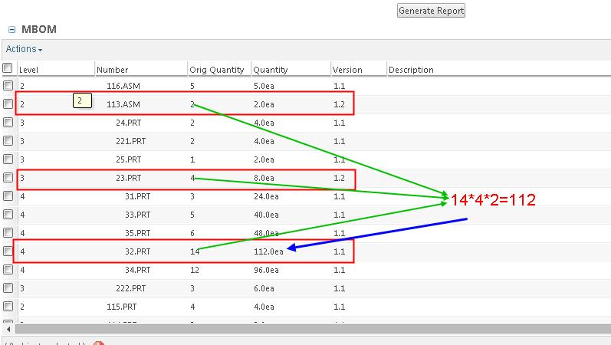Click version 1.2 of 113.ASM
Screen dimensions: 611x345
click(339, 104)
